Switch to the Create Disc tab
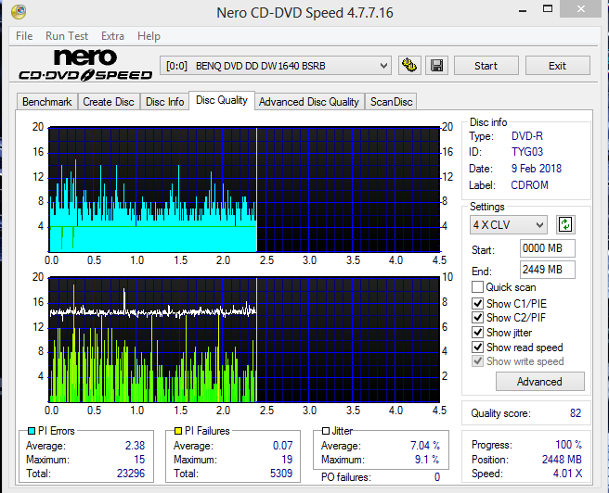Screen dimensions: 609x493 pyautogui.click(x=109, y=102)
